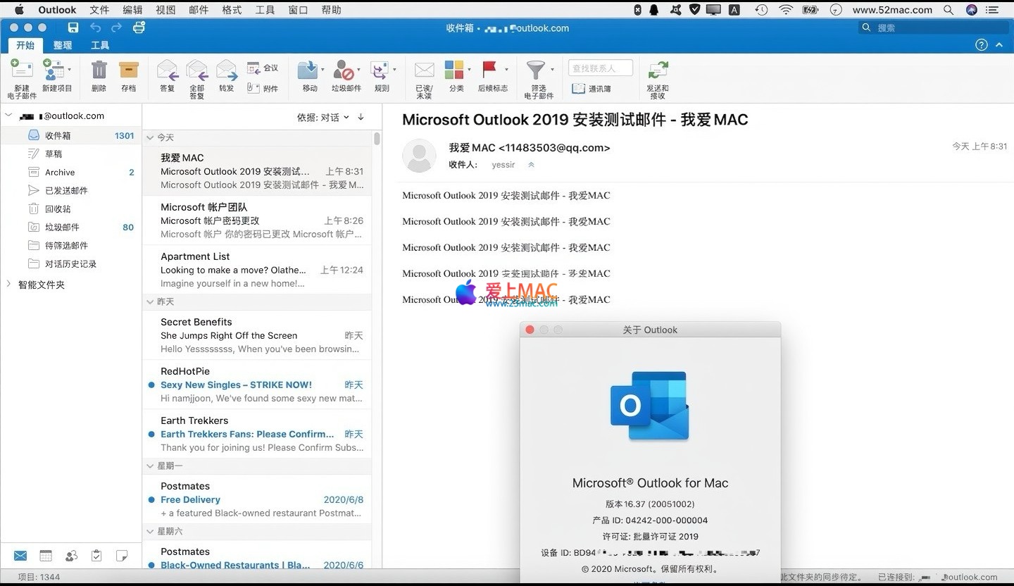Screen dimensions: 1014x586
Task: Toggle Read/Unread (已读/未读) envelope button
Action: (x=424, y=71)
